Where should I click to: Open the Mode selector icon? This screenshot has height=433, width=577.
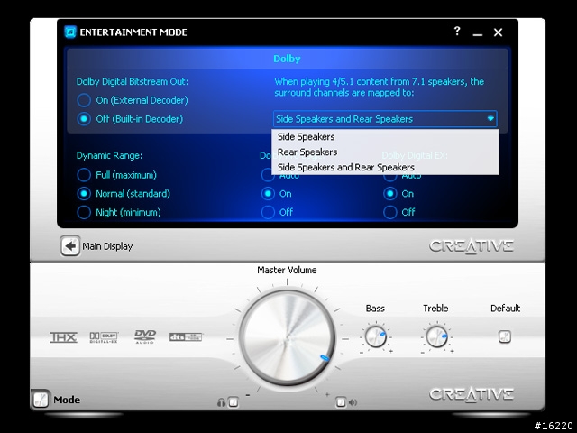40,400
